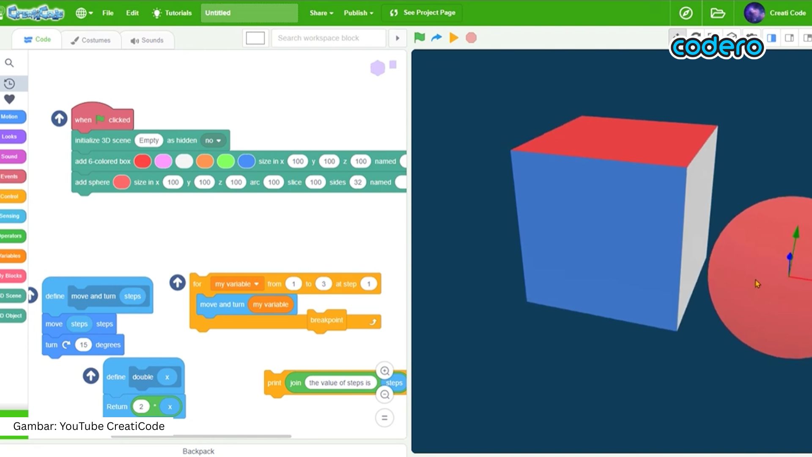This screenshot has height=457, width=812.
Task: Open the Edit menu
Action: (132, 13)
